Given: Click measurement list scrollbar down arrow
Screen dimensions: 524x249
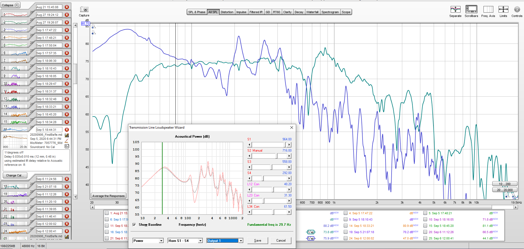Looking at the screenshot, I should point(75,197).
